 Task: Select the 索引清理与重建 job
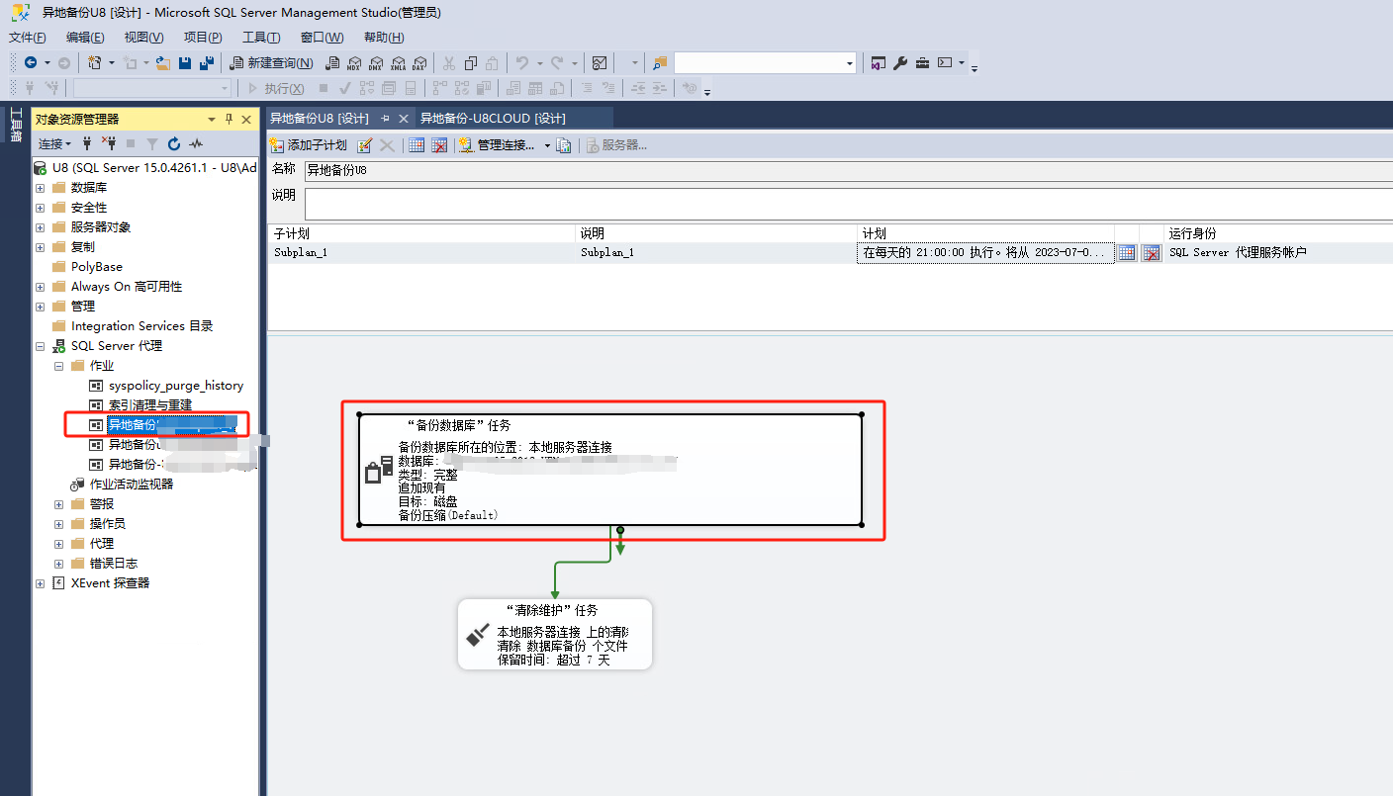tap(150, 405)
